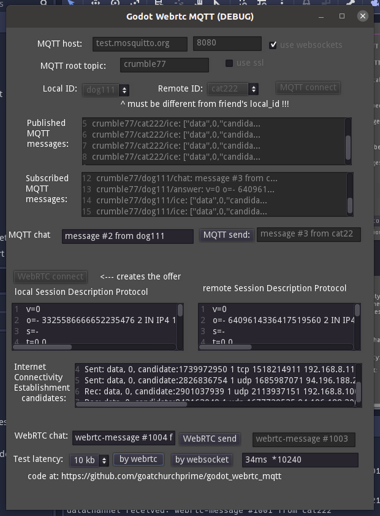Click MQTT chat field message #2 from dog111
Viewport: 380px width, 516px height.
(x=127, y=237)
